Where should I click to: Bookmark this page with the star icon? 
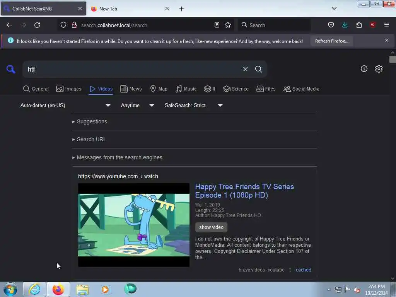coord(228,25)
